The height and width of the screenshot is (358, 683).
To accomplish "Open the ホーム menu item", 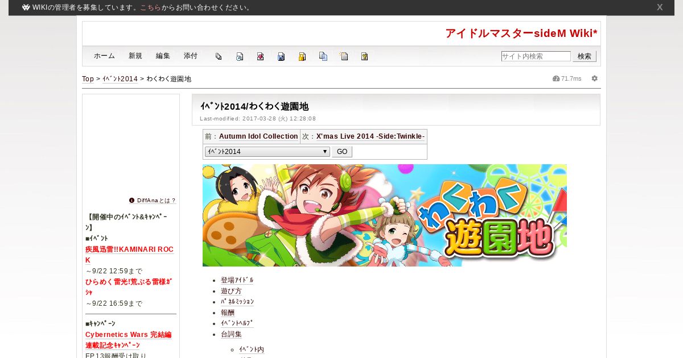I will (x=104, y=56).
